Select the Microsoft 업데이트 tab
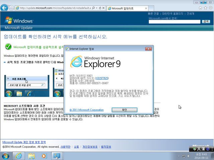214x160 pixels. [x=127, y=8]
